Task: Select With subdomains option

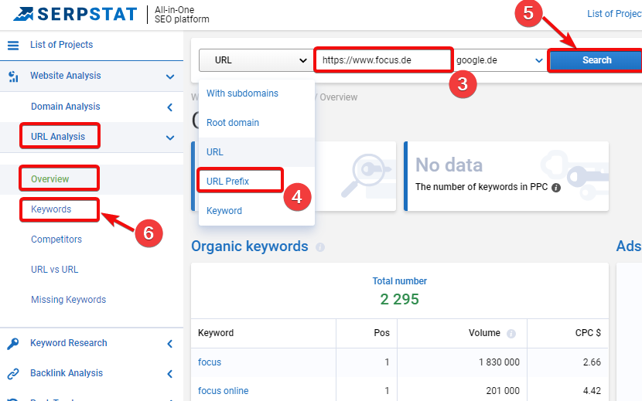Action: pyautogui.click(x=257, y=93)
